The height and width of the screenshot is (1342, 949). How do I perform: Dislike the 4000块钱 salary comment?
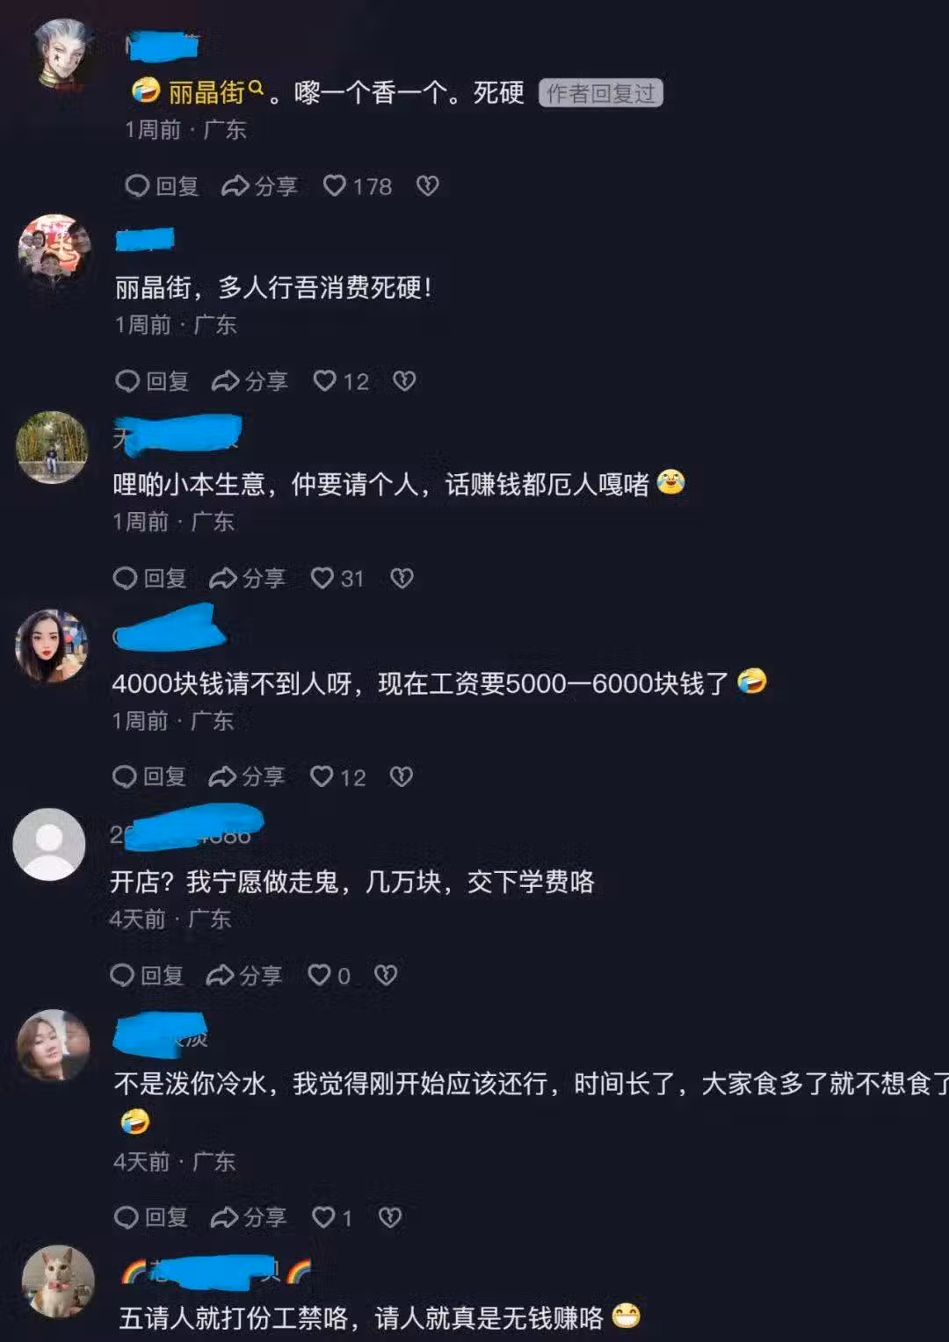coord(402,776)
